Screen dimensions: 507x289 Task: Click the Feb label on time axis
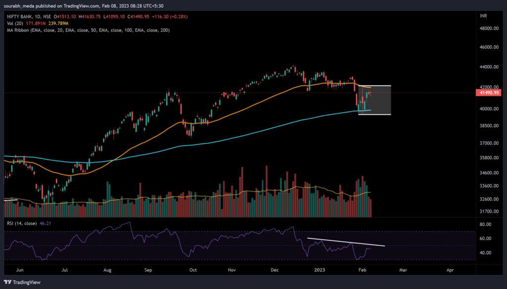coord(362,270)
